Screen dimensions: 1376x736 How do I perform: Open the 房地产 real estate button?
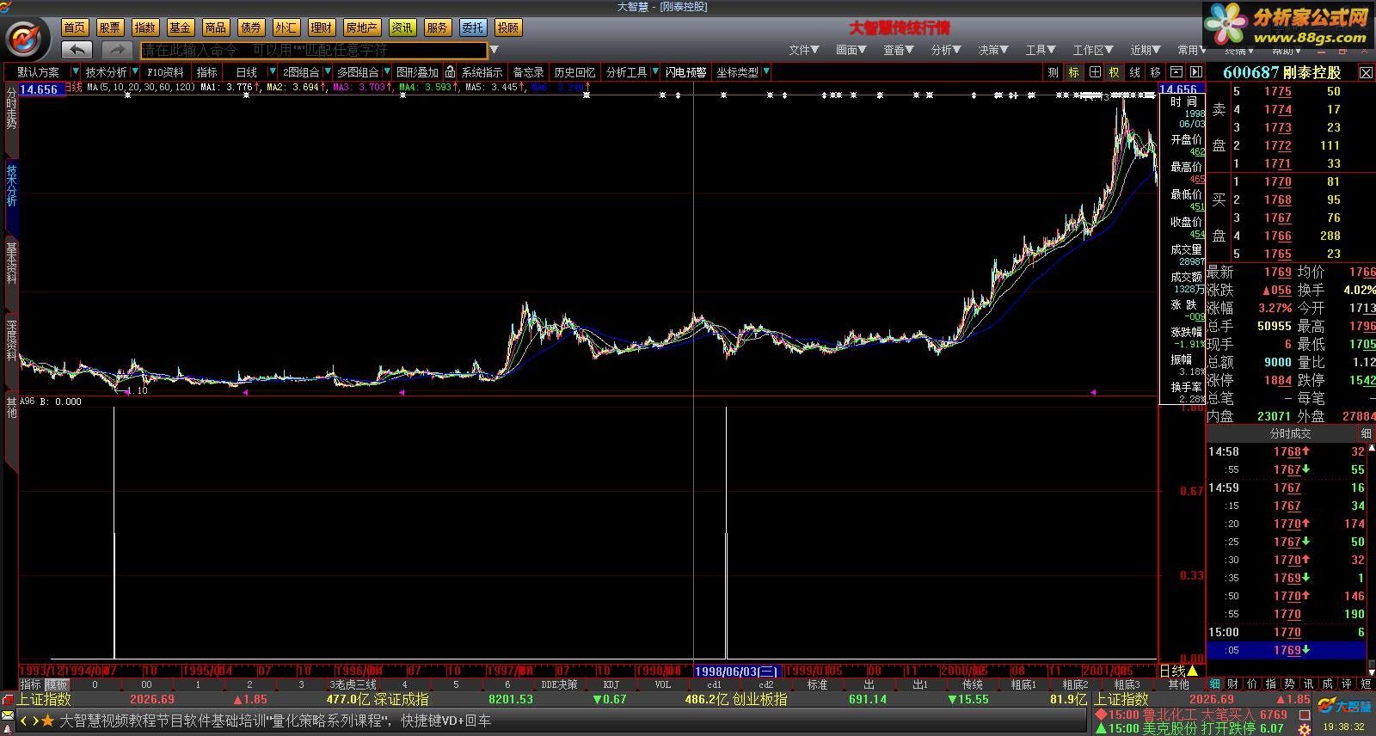(361, 28)
